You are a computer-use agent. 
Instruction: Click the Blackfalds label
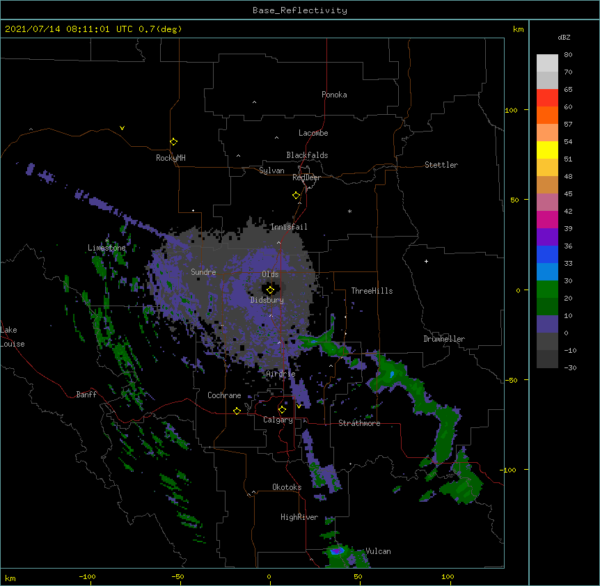[307, 155]
